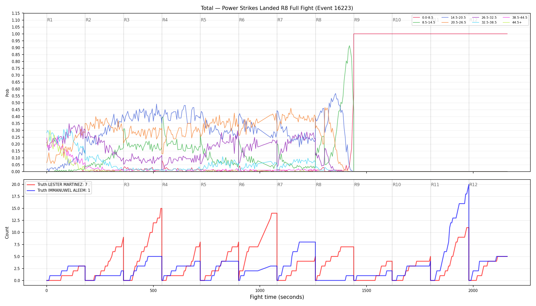The height and width of the screenshot is (306, 536).
Task: Click the '500' tick on time axis
Action: (153, 290)
